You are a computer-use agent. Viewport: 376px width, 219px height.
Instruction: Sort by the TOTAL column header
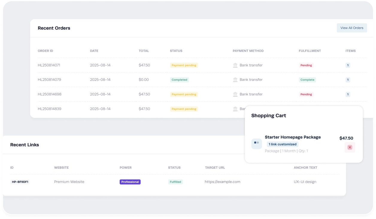tap(144, 51)
